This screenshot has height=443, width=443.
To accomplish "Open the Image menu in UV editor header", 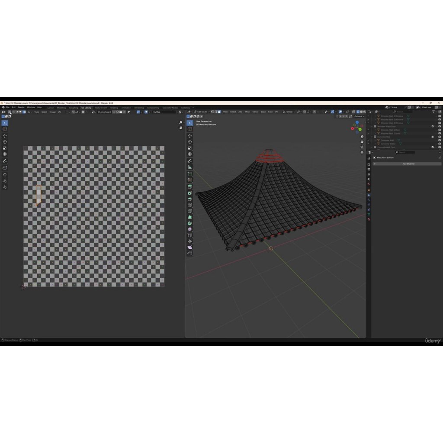I will [52, 112].
